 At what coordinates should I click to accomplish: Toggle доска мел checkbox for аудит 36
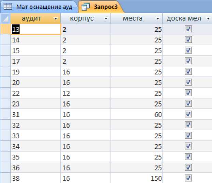click(188, 167)
